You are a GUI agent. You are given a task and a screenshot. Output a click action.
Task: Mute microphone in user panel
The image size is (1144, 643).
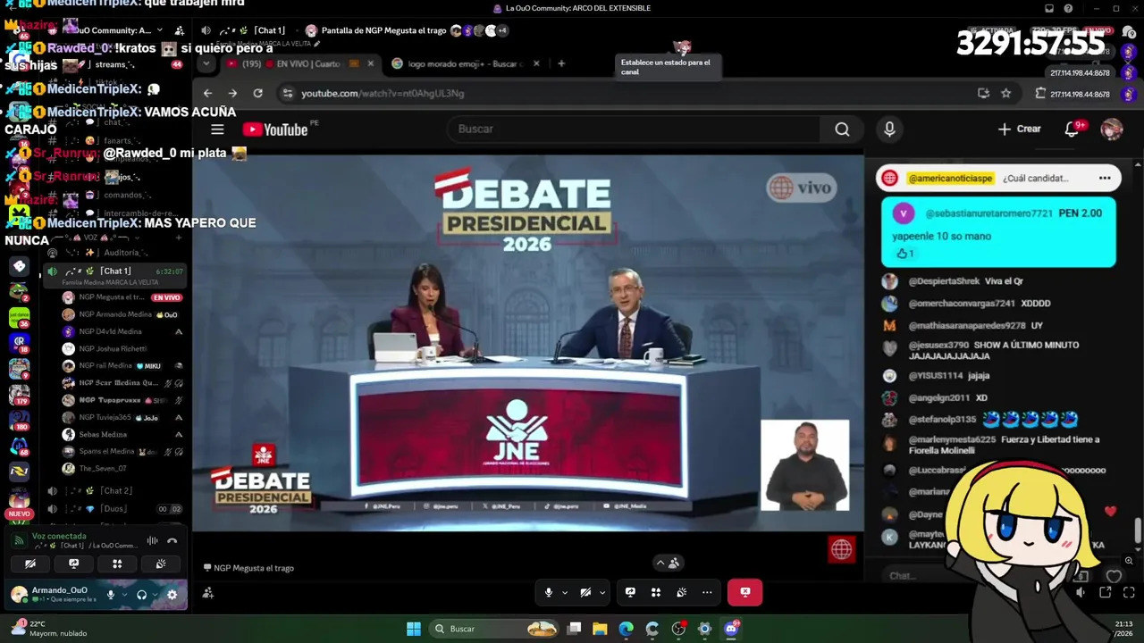[x=111, y=595]
